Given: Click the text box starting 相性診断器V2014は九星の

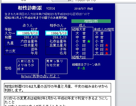Looking at the screenshot, I should [58, 88].
